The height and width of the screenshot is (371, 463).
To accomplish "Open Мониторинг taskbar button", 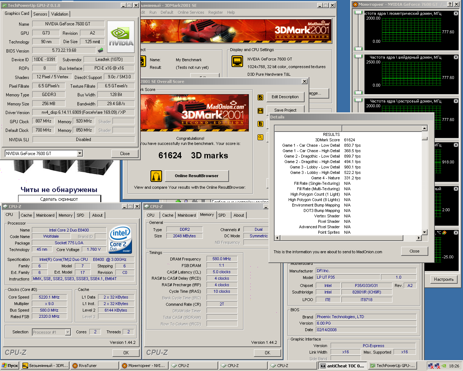I will (x=144, y=366).
